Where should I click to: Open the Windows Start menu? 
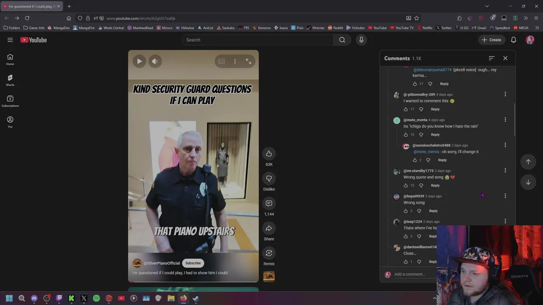9,298
